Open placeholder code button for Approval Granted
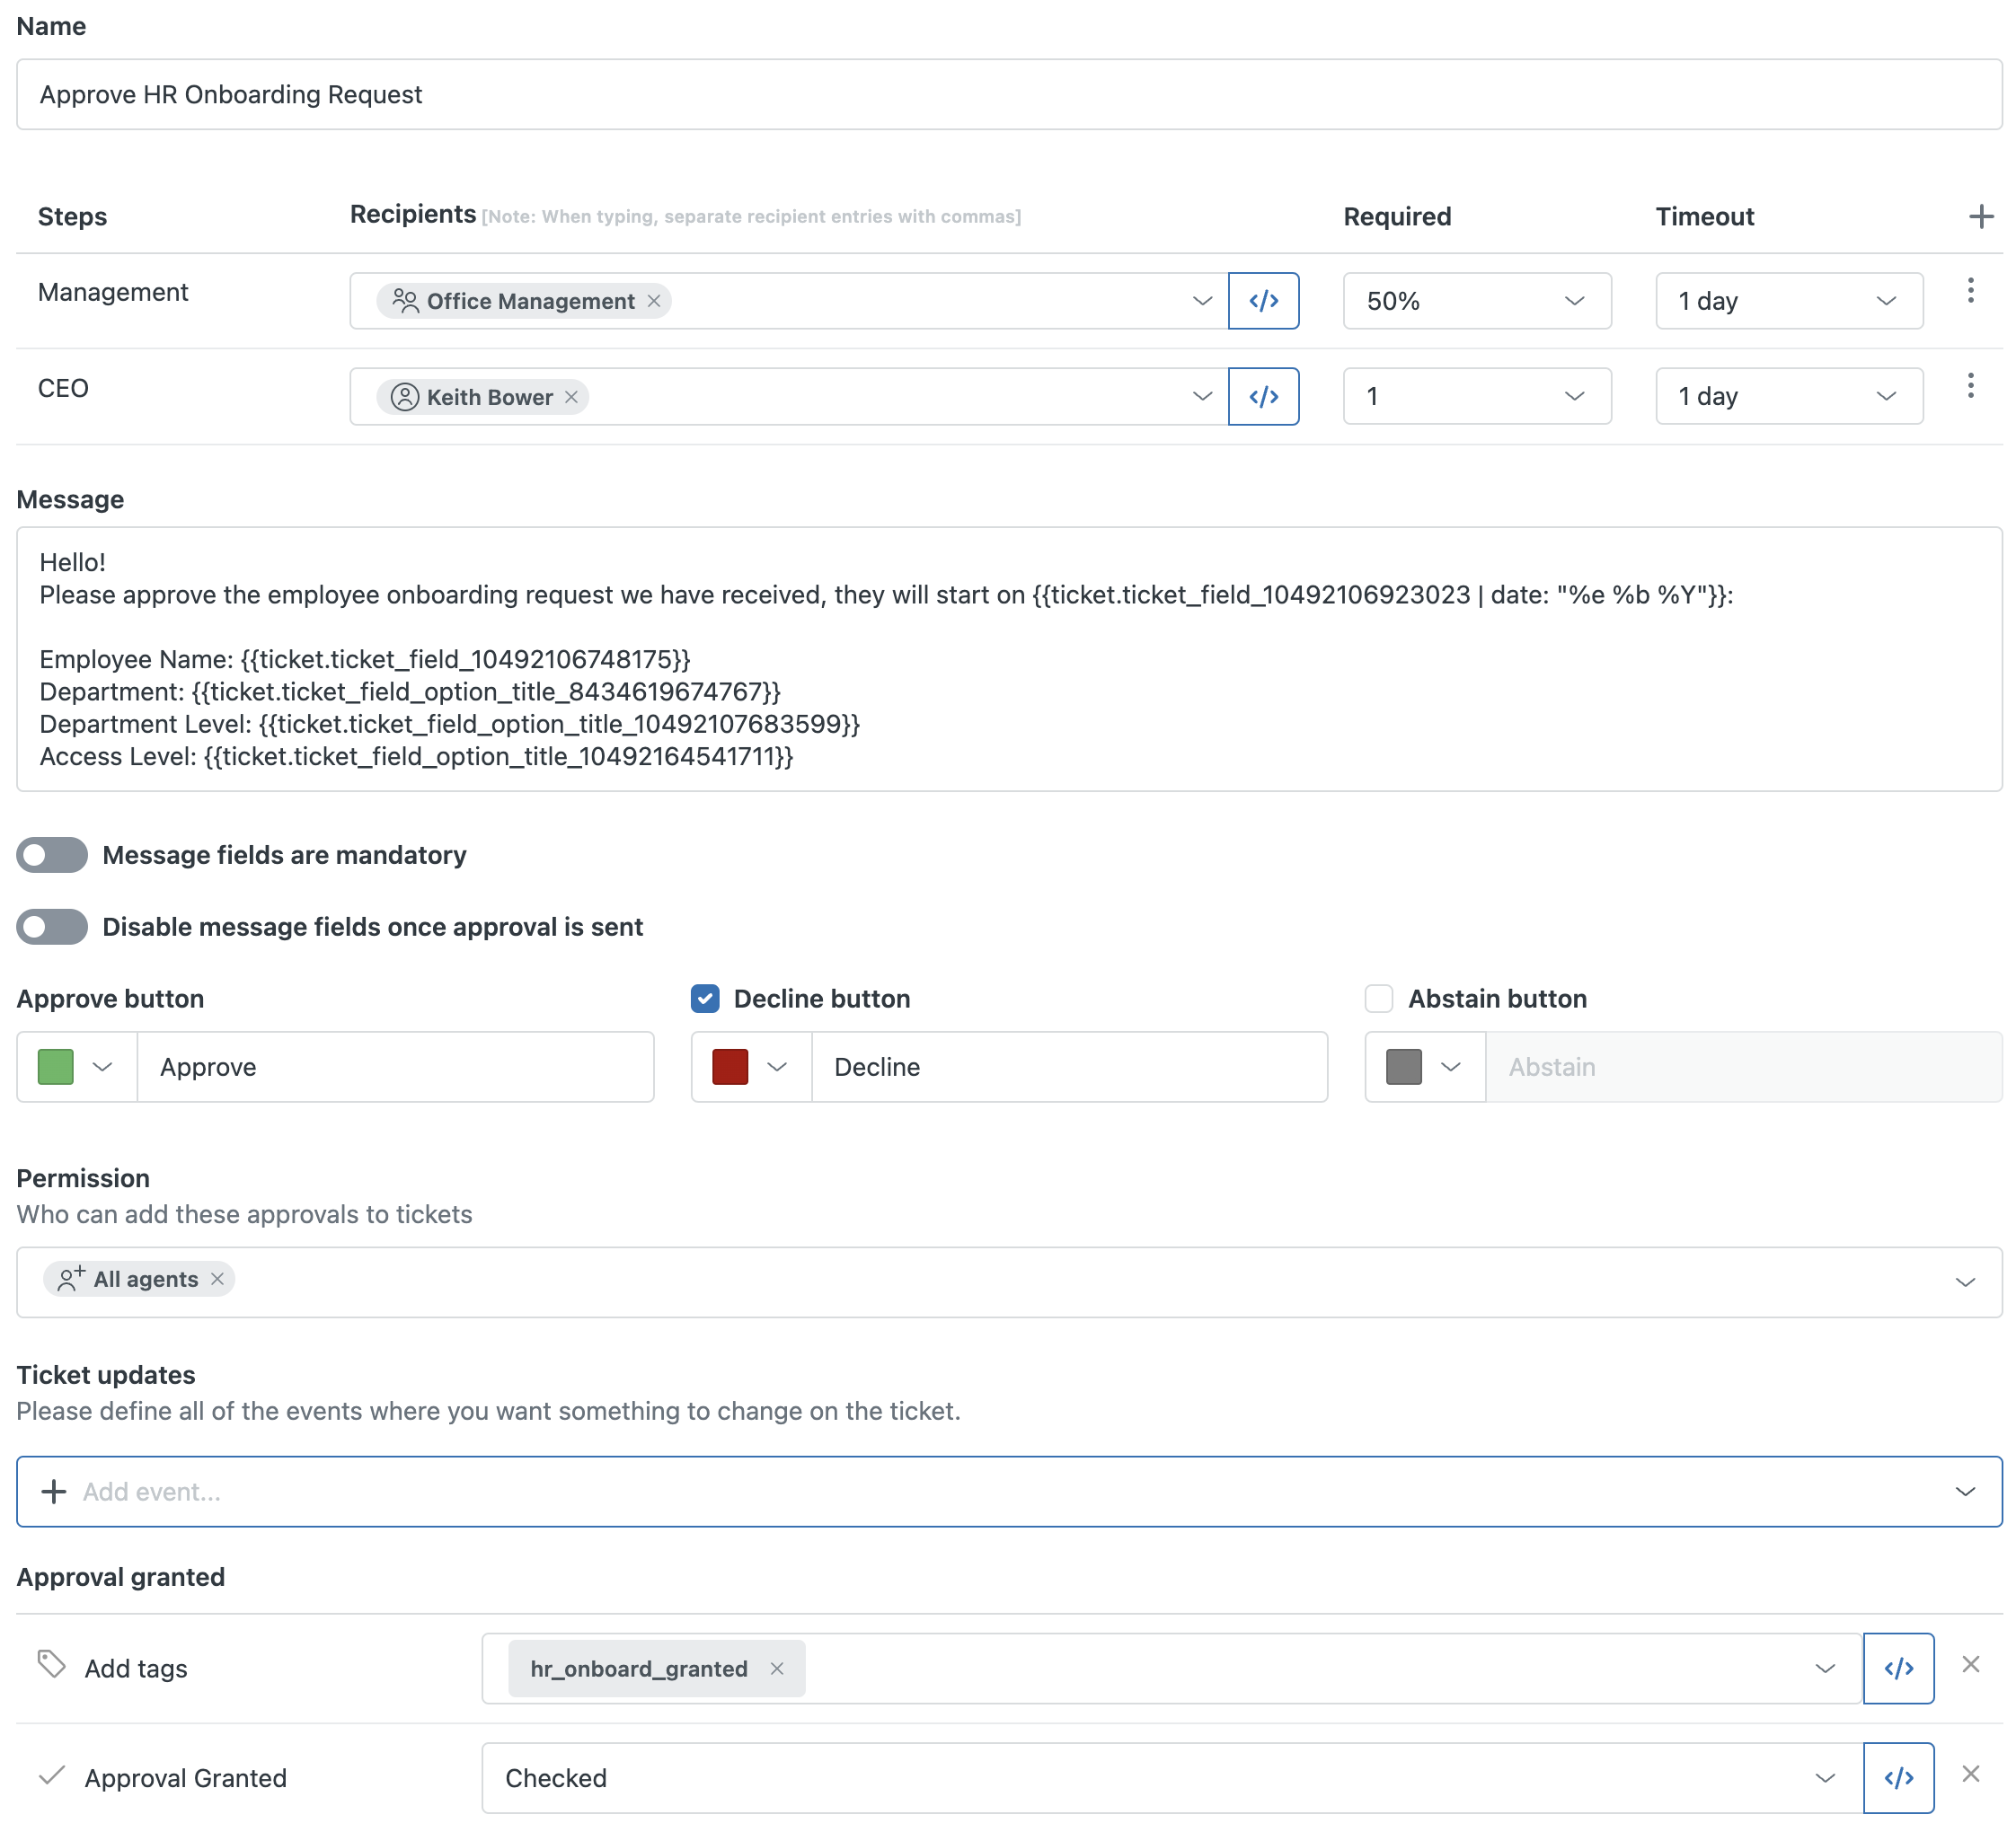Image resolution: width=2016 pixels, height=1832 pixels. click(1898, 1778)
